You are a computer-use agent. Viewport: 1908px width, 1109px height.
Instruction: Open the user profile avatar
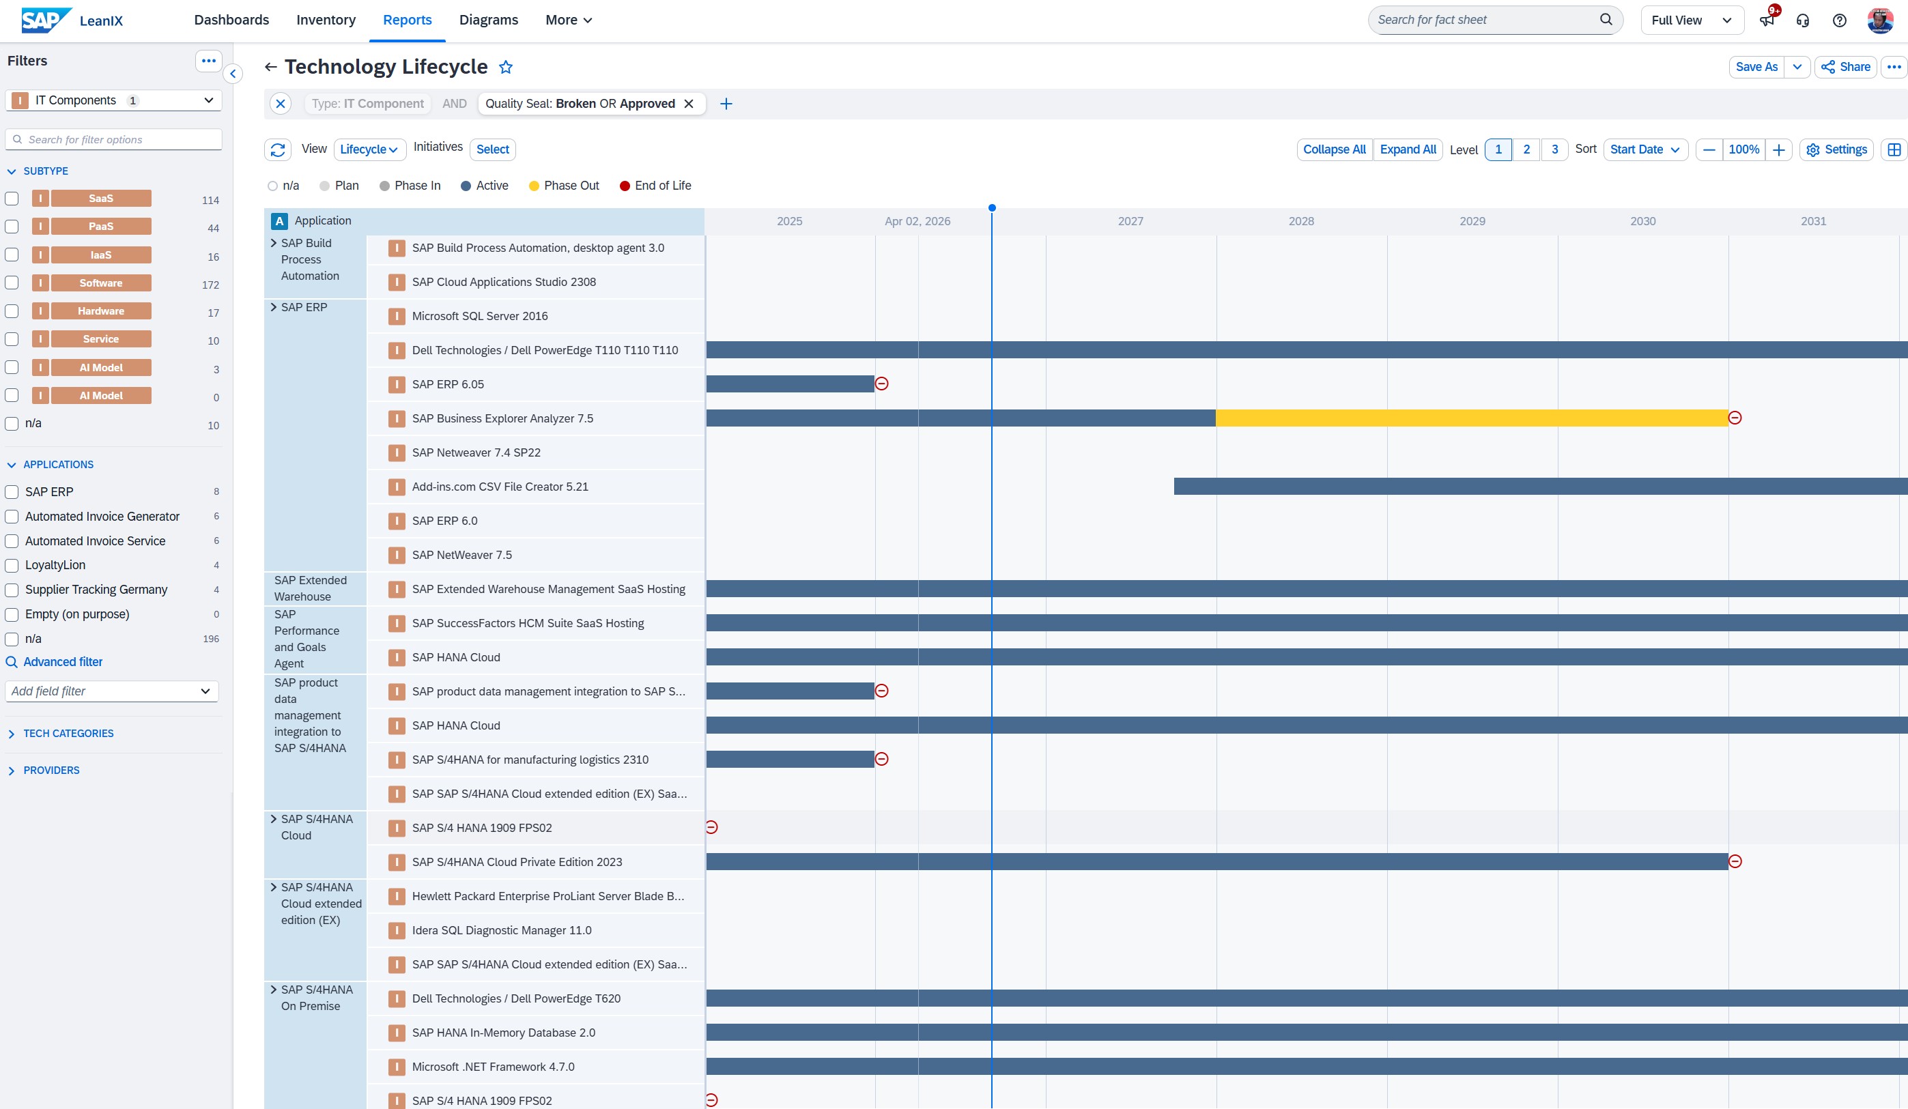point(1880,20)
